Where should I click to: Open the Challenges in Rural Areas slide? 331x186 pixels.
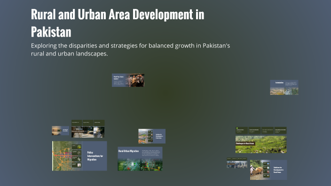click(x=261, y=145)
